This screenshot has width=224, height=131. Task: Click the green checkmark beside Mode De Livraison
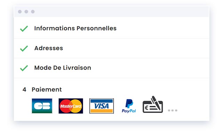pos(24,68)
